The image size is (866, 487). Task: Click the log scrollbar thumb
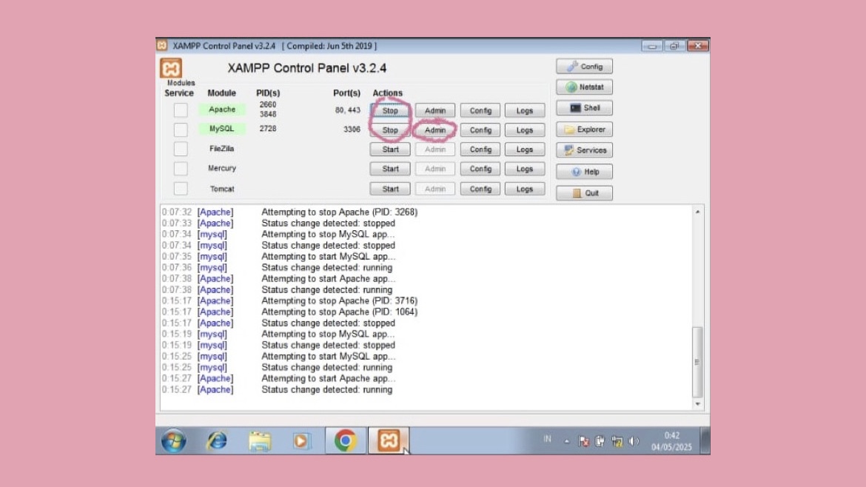tap(697, 362)
